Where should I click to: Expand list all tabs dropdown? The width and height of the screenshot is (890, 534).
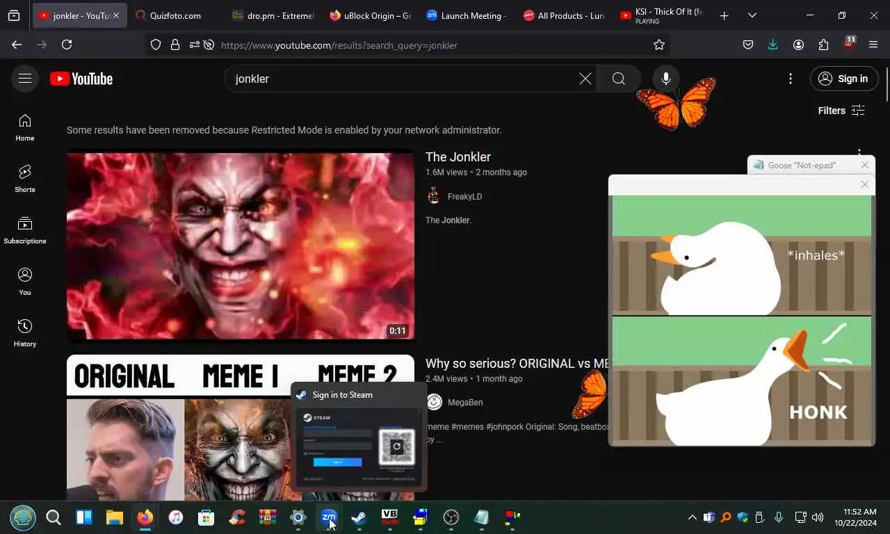(752, 15)
